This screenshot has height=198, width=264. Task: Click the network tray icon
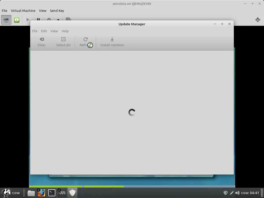[x=232, y=193]
